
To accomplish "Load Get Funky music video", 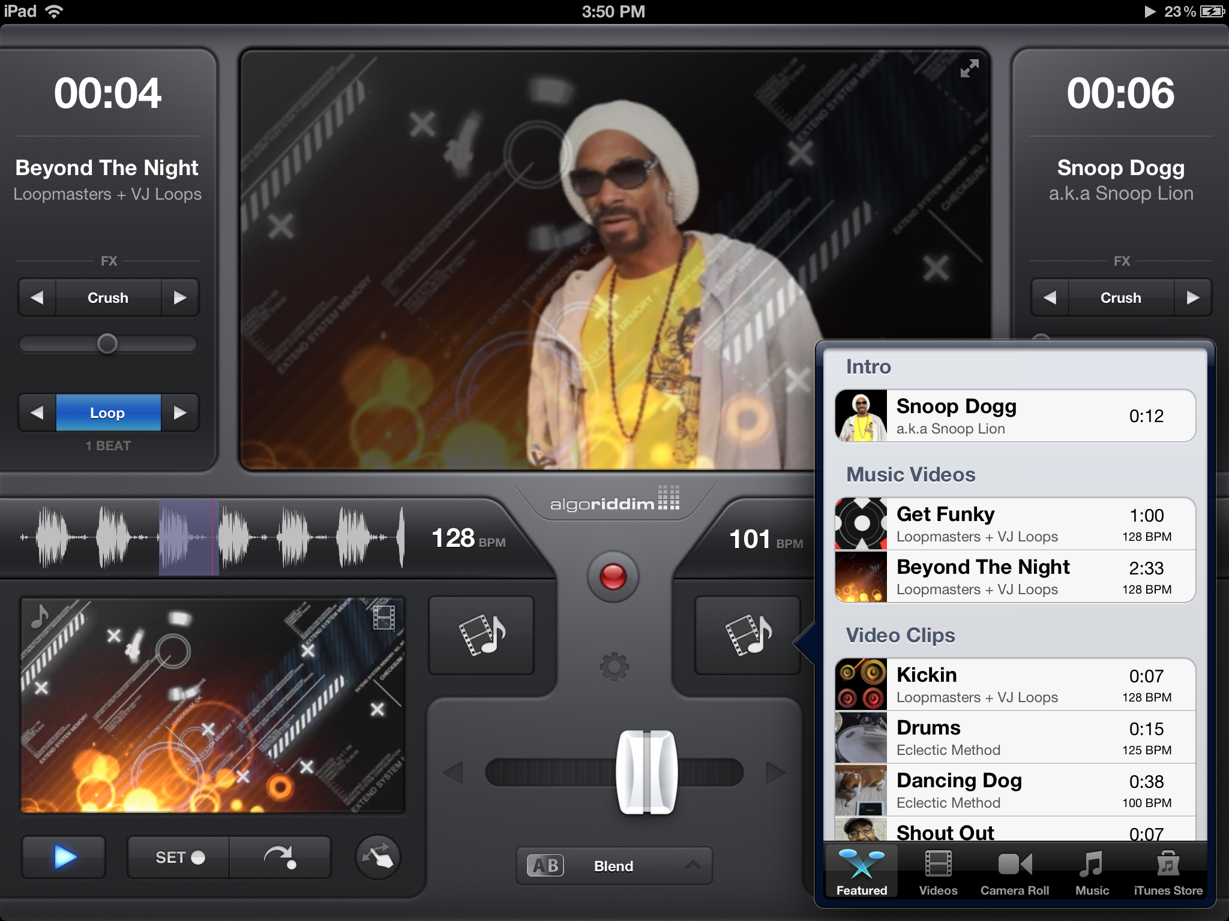I will point(1015,523).
